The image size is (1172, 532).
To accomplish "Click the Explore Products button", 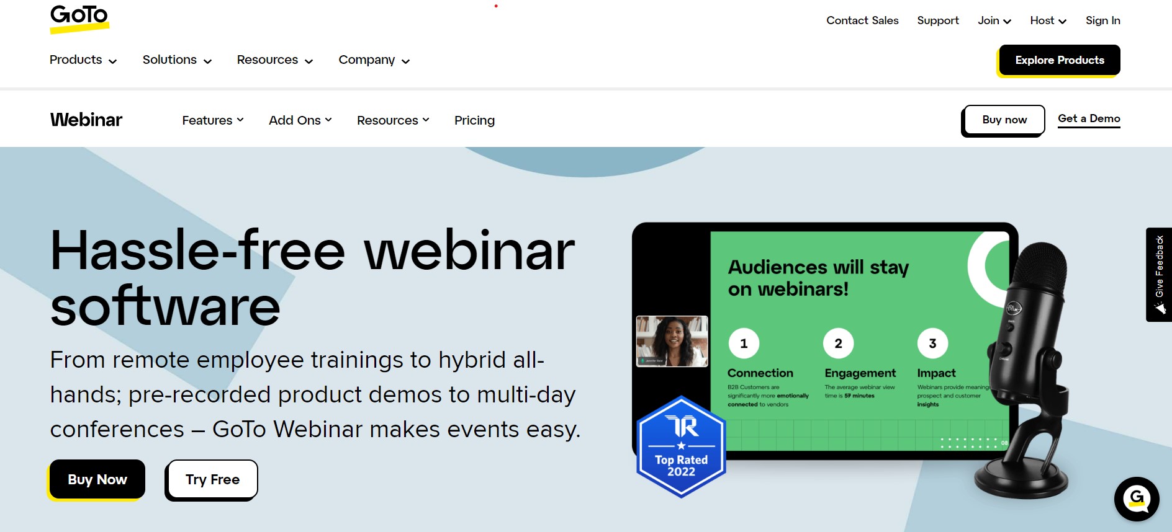I will pyautogui.click(x=1060, y=60).
